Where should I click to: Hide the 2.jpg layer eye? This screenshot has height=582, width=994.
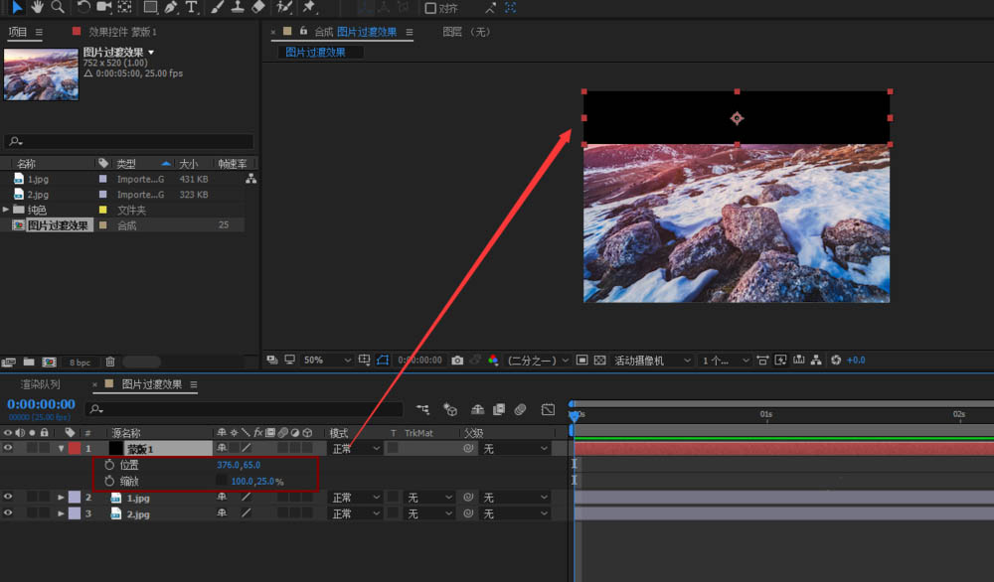tap(8, 513)
